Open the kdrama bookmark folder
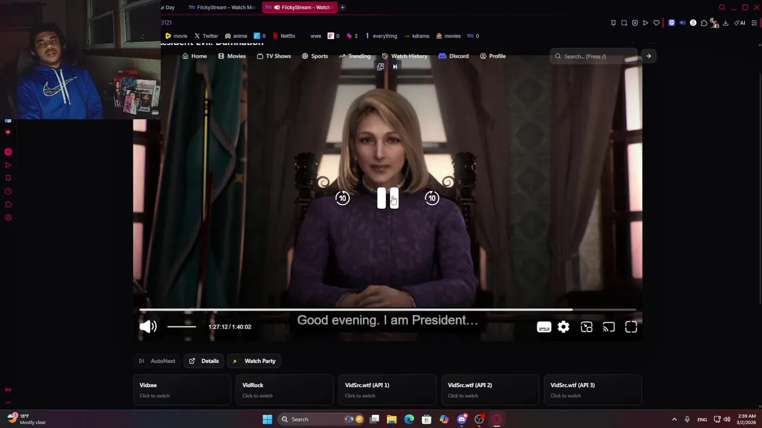762x428 pixels. [x=416, y=36]
